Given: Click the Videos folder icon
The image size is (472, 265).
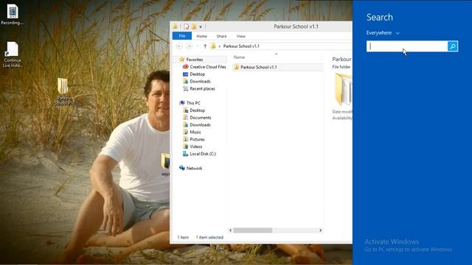Looking at the screenshot, I should tap(185, 146).
